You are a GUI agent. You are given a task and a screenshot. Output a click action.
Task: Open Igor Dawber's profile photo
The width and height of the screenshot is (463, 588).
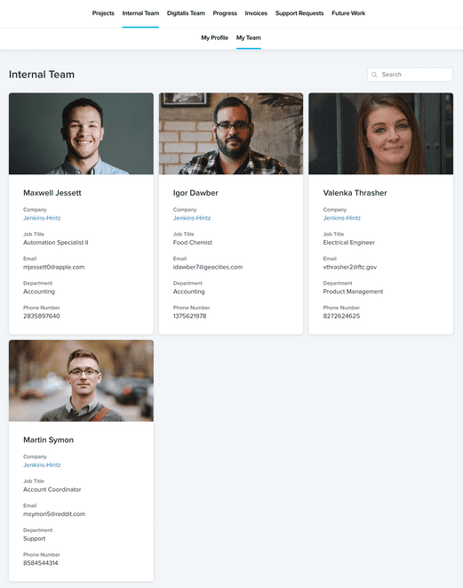tap(231, 133)
